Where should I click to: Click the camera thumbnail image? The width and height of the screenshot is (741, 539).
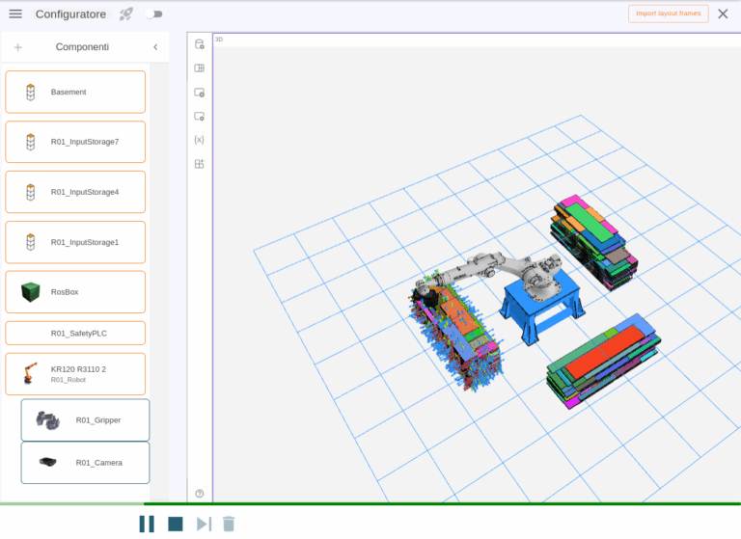(47, 462)
